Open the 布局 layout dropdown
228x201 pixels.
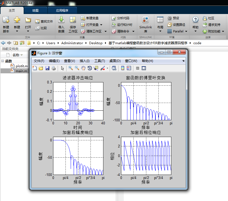160,24
